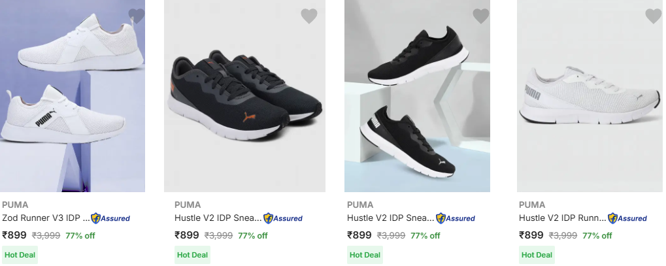
Task: Toggle wishlist heart on black white-sole pair
Action: click(x=480, y=16)
